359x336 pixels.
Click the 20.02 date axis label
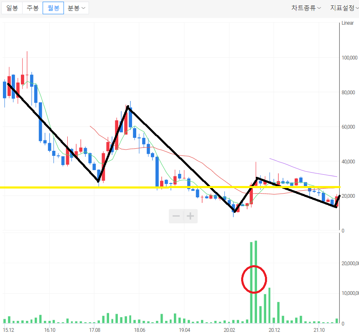229,330
